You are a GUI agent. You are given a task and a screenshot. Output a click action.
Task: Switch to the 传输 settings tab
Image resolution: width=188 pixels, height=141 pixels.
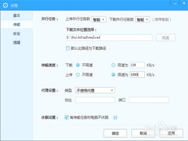[17, 24]
